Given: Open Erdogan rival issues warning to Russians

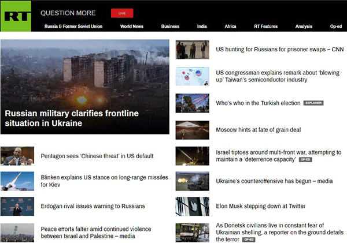Looking at the screenshot, I should point(93,206).
